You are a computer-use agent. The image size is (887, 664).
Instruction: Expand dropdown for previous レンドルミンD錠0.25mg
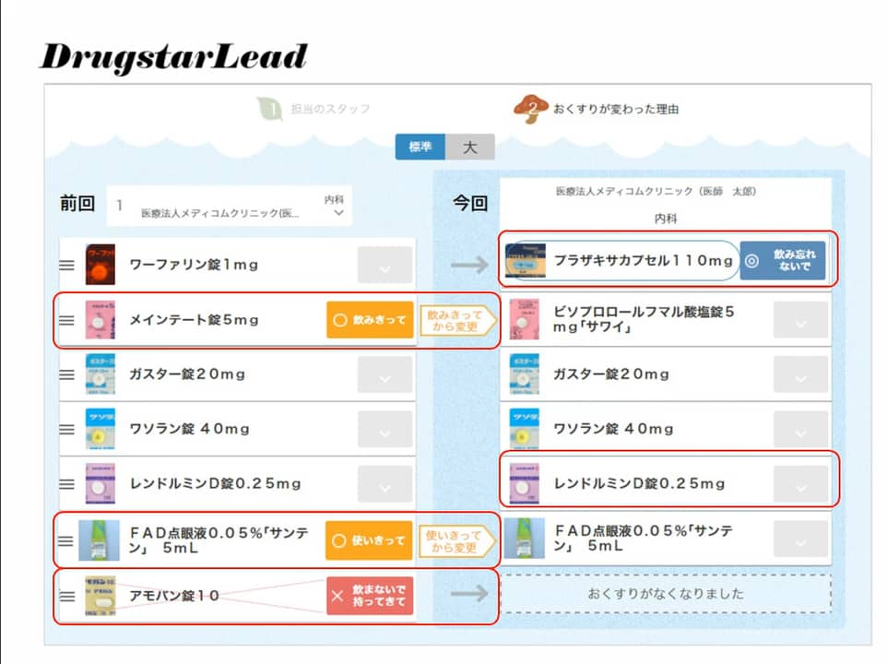(384, 484)
